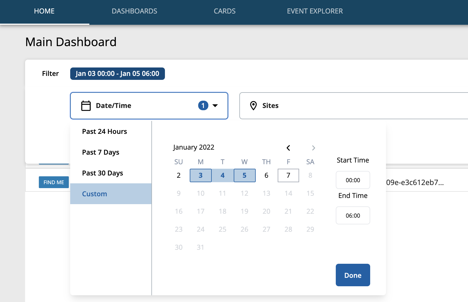468x302 pixels.
Task: Select Past 24 Hours preset
Action: [111, 131]
